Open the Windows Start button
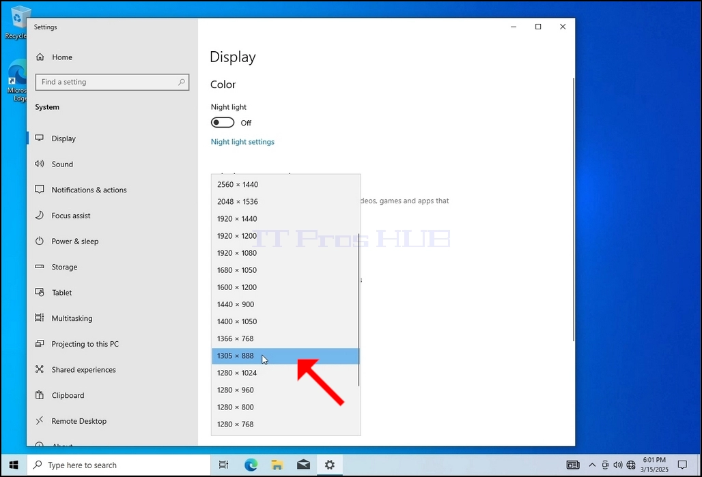 pyautogui.click(x=14, y=465)
